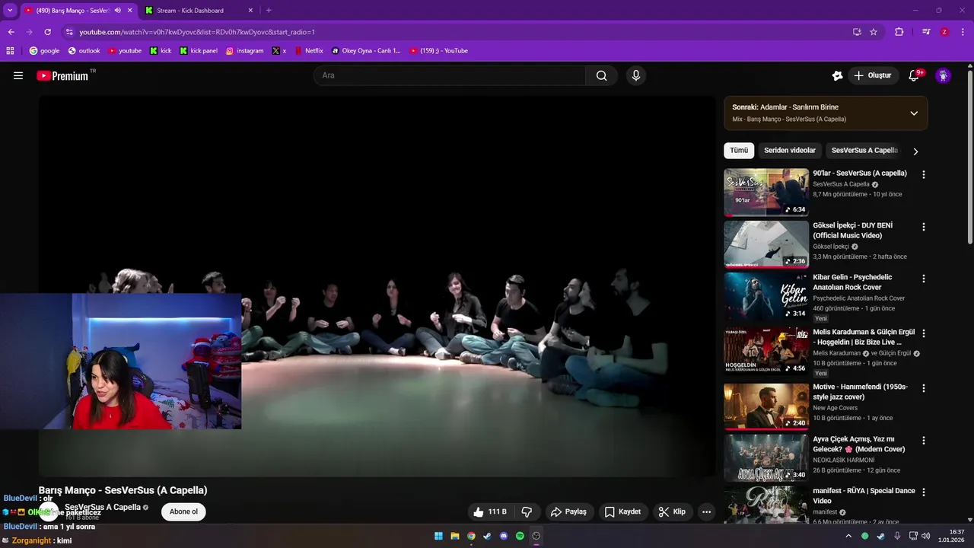Open a new Chrome tab
974x548 pixels.
pos(269,11)
